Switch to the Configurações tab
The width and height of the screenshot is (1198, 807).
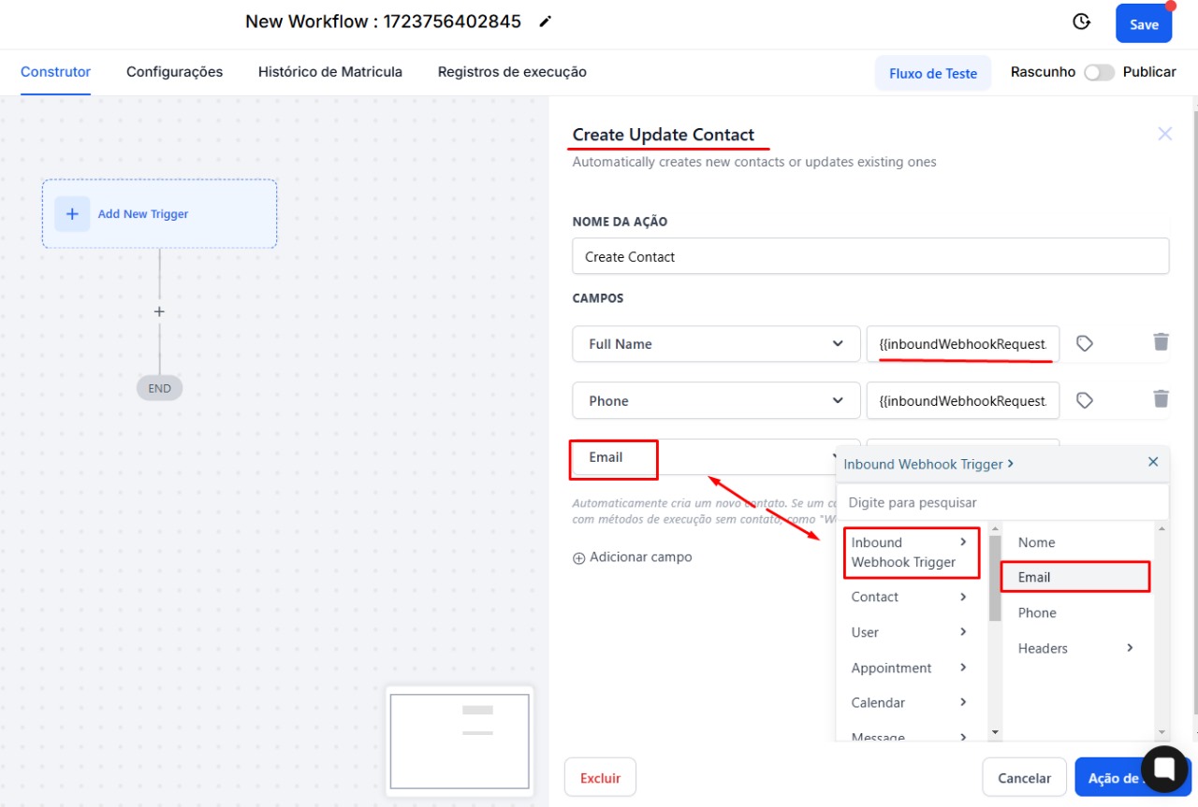click(x=174, y=72)
